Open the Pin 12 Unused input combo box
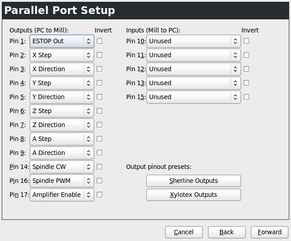The width and height of the screenshot is (291, 241). pyautogui.click(x=194, y=69)
